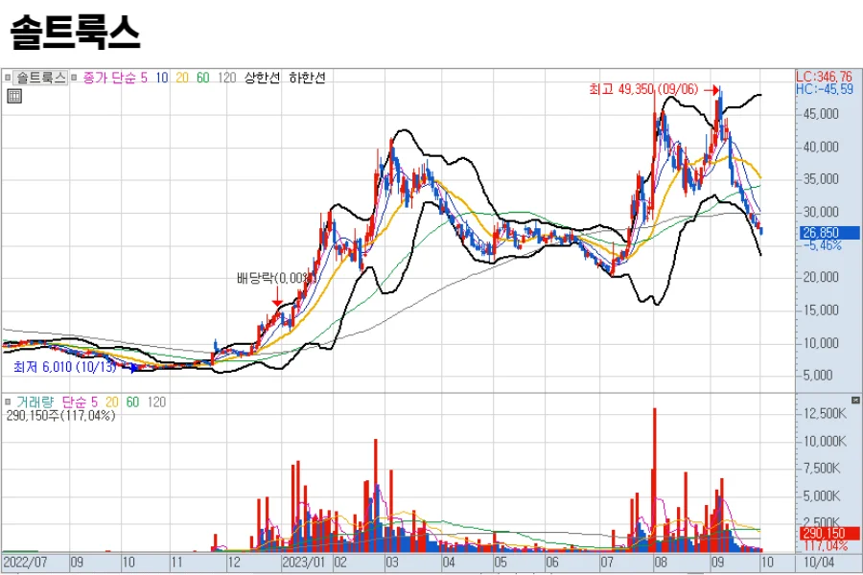Select price moving average period 60
This screenshot has width=863, height=575.
point(203,78)
